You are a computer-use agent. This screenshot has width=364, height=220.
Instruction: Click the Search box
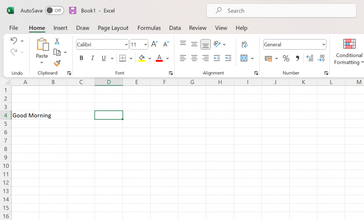[281, 11]
